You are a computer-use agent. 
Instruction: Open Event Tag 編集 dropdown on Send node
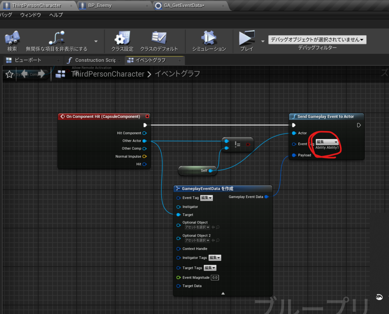pyautogui.click(x=327, y=142)
